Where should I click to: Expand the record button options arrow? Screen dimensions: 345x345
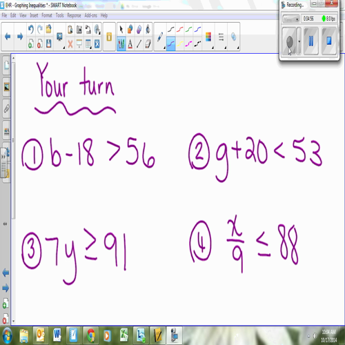(x=299, y=41)
